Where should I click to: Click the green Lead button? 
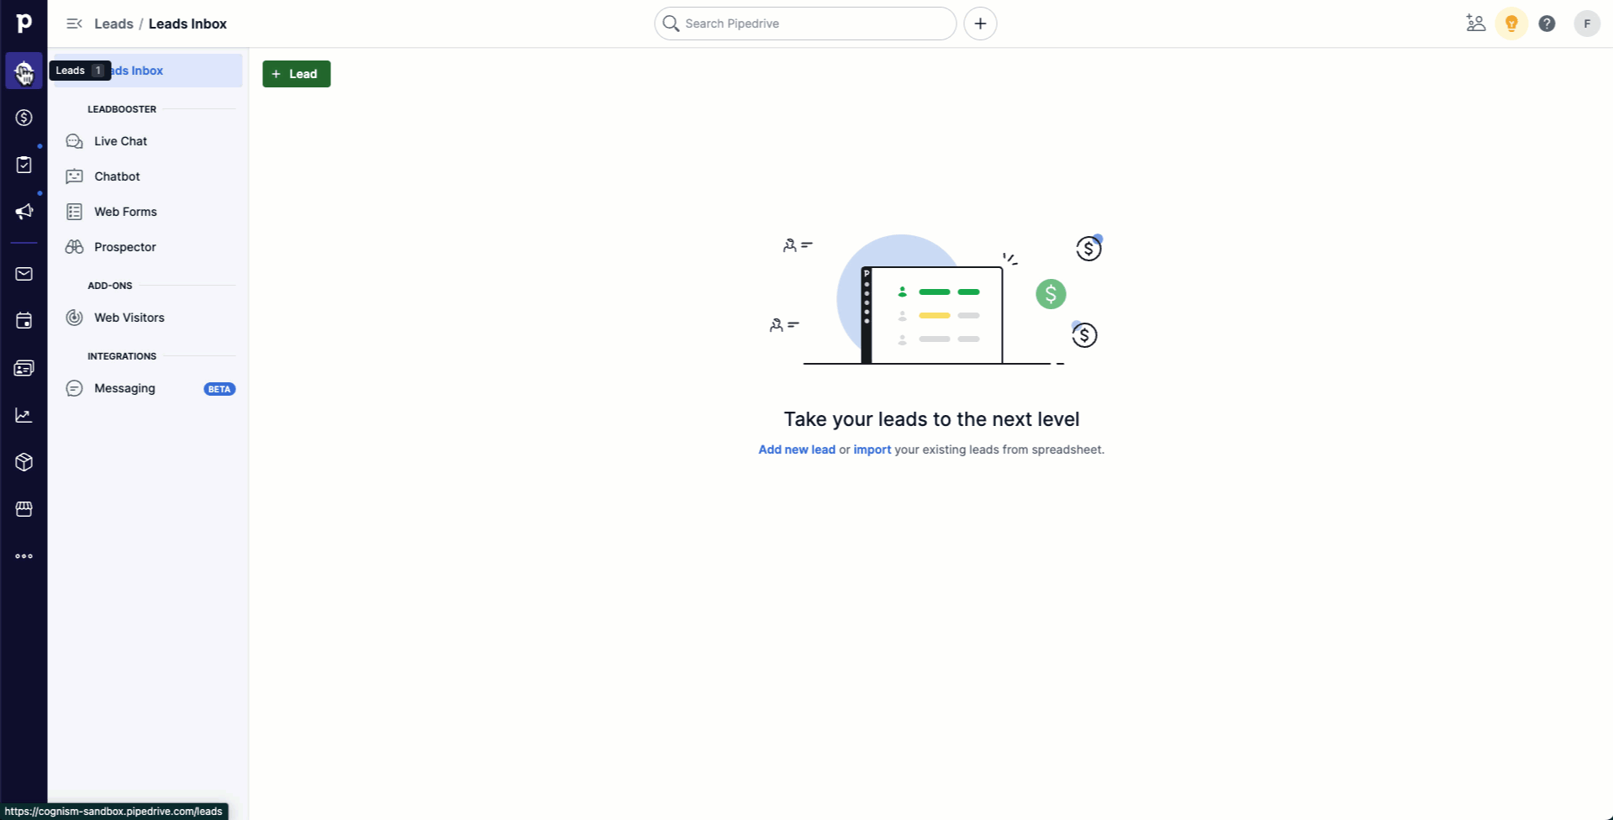[296, 73]
